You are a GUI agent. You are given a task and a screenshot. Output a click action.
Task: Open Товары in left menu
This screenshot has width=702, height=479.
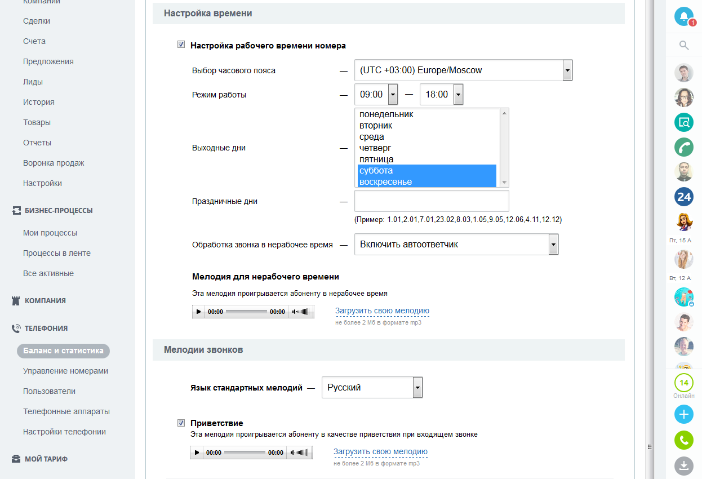point(37,122)
